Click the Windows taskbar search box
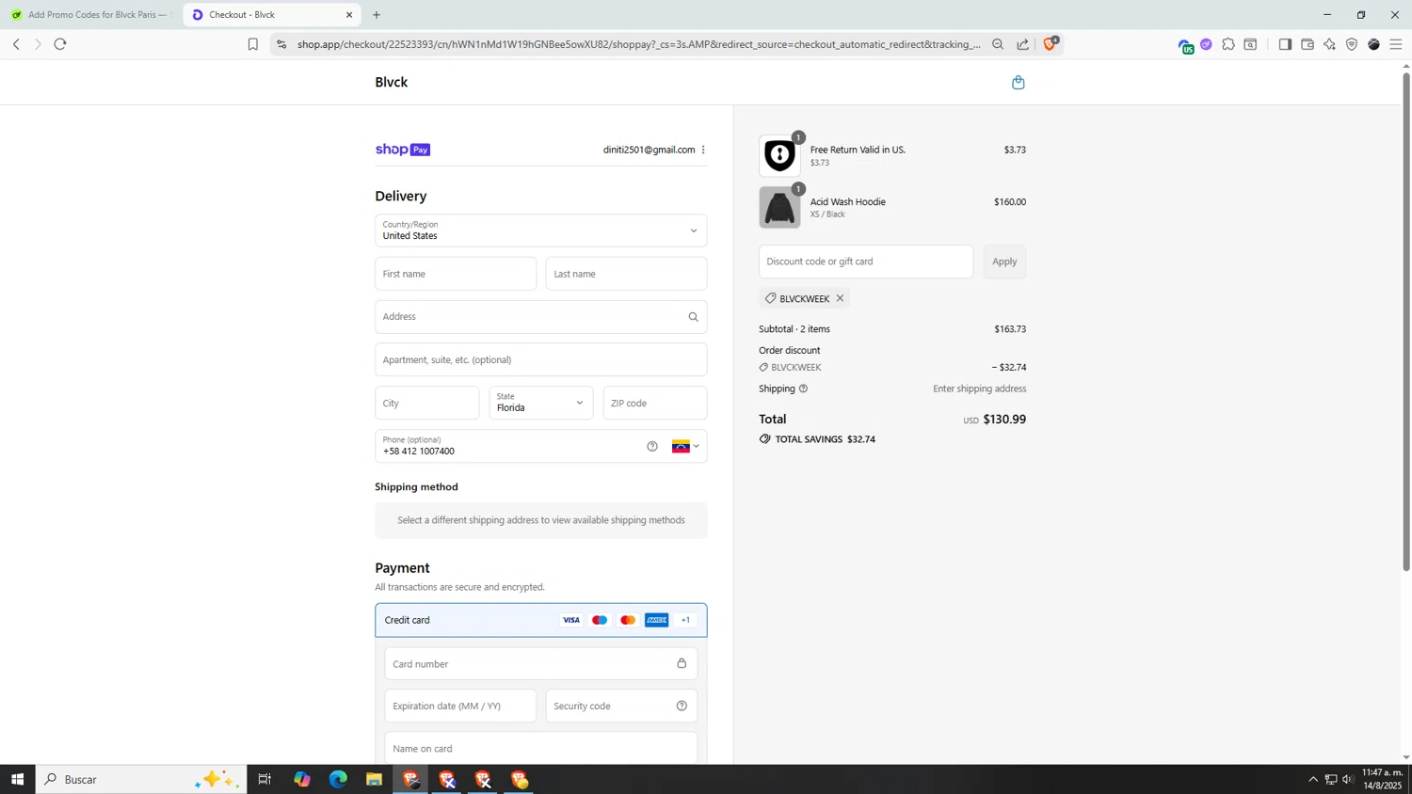1412x794 pixels. coord(141,779)
